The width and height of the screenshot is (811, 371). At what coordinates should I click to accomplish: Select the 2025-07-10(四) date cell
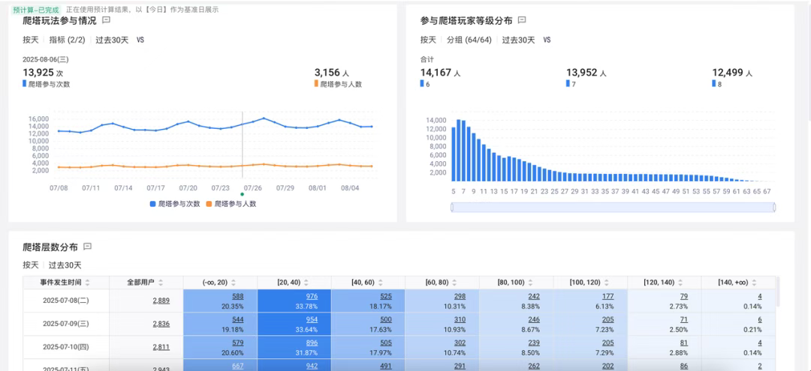66,347
